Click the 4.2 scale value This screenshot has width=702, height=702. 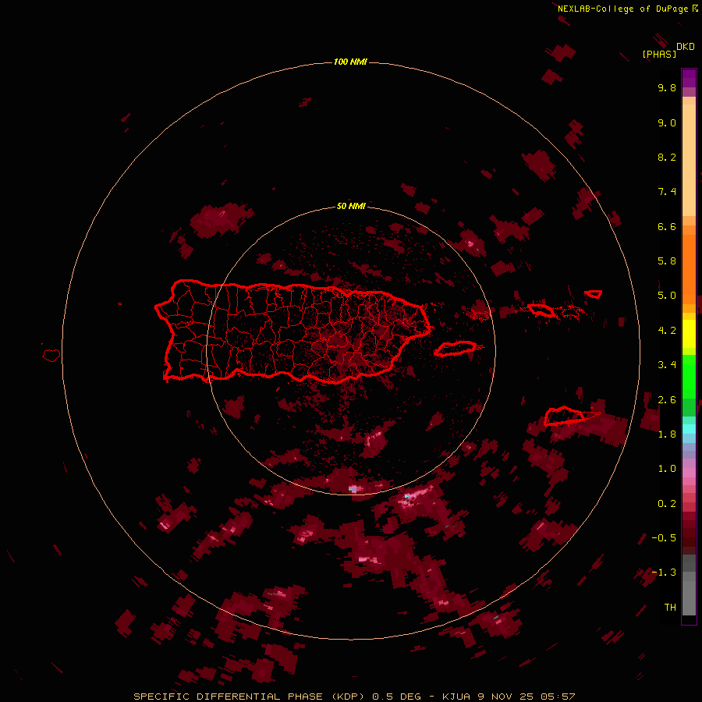pos(667,331)
